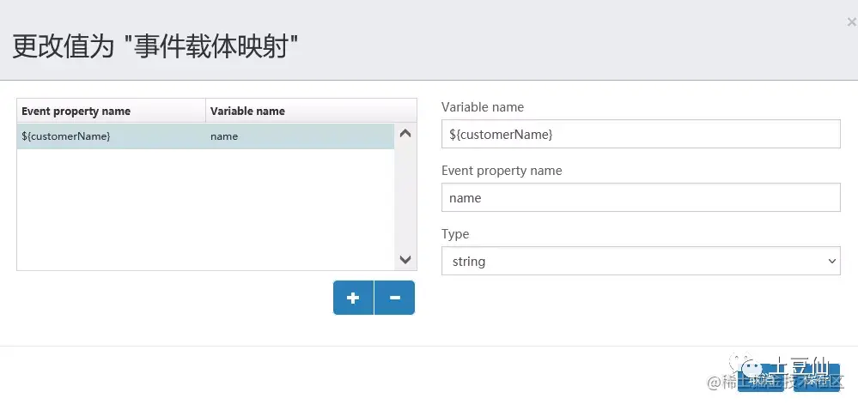Add a new mapping row with plus button
Screen dimensions: 858x404
(x=354, y=298)
